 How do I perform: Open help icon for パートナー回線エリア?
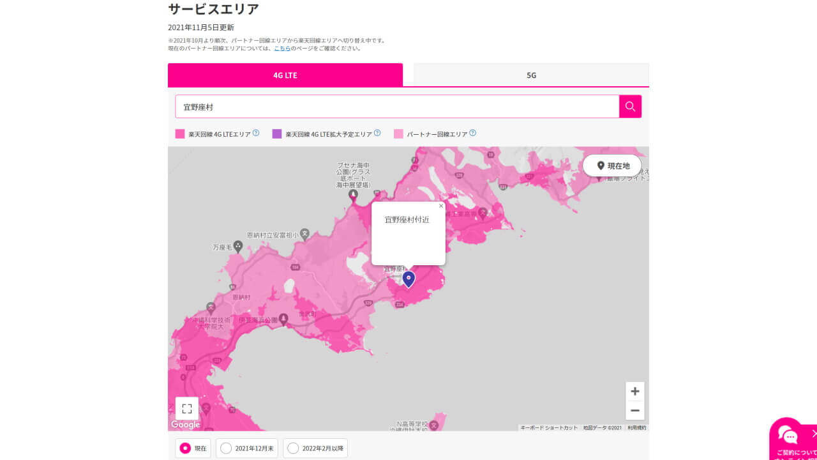[x=472, y=133]
